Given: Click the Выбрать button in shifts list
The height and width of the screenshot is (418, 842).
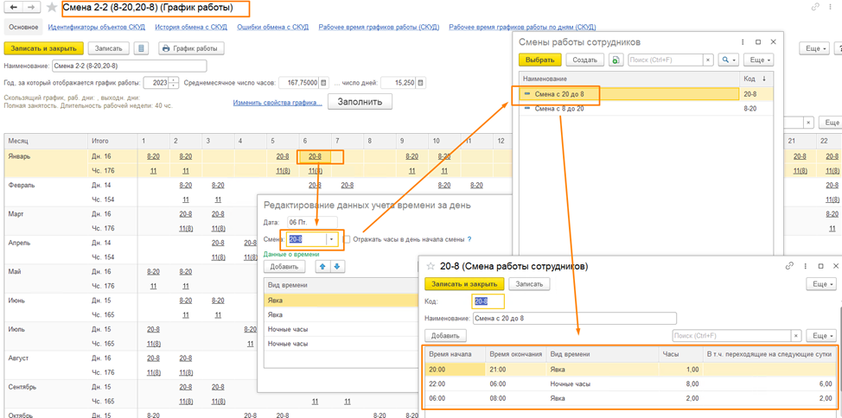Looking at the screenshot, I should 539,60.
